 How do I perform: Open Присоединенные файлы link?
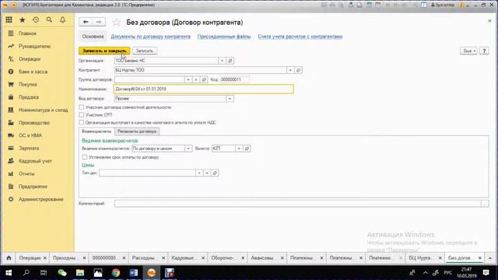tap(224, 37)
